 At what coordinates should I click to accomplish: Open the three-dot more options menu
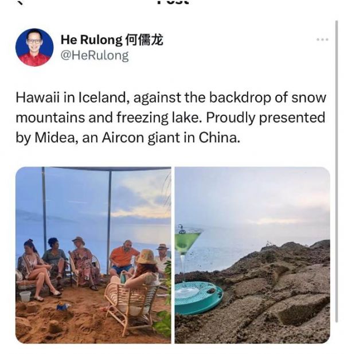[322, 40]
